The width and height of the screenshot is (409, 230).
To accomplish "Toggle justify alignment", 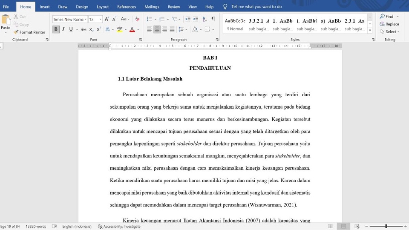I will [172, 29].
